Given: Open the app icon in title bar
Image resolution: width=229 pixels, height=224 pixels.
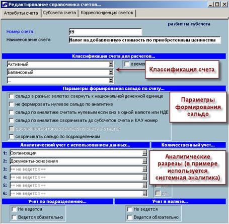Looking at the screenshot, I should tap(5, 5).
